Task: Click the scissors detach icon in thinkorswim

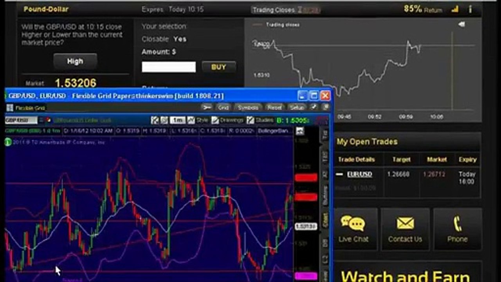Action: tap(207, 107)
